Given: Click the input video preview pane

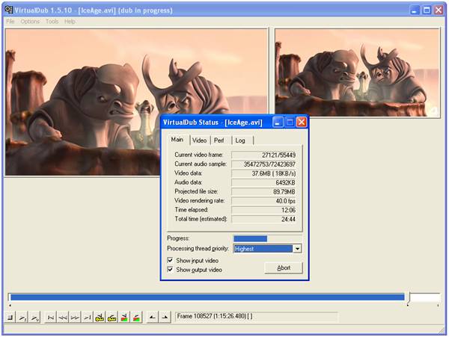Looking at the screenshot, I should [x=137, y=102].
